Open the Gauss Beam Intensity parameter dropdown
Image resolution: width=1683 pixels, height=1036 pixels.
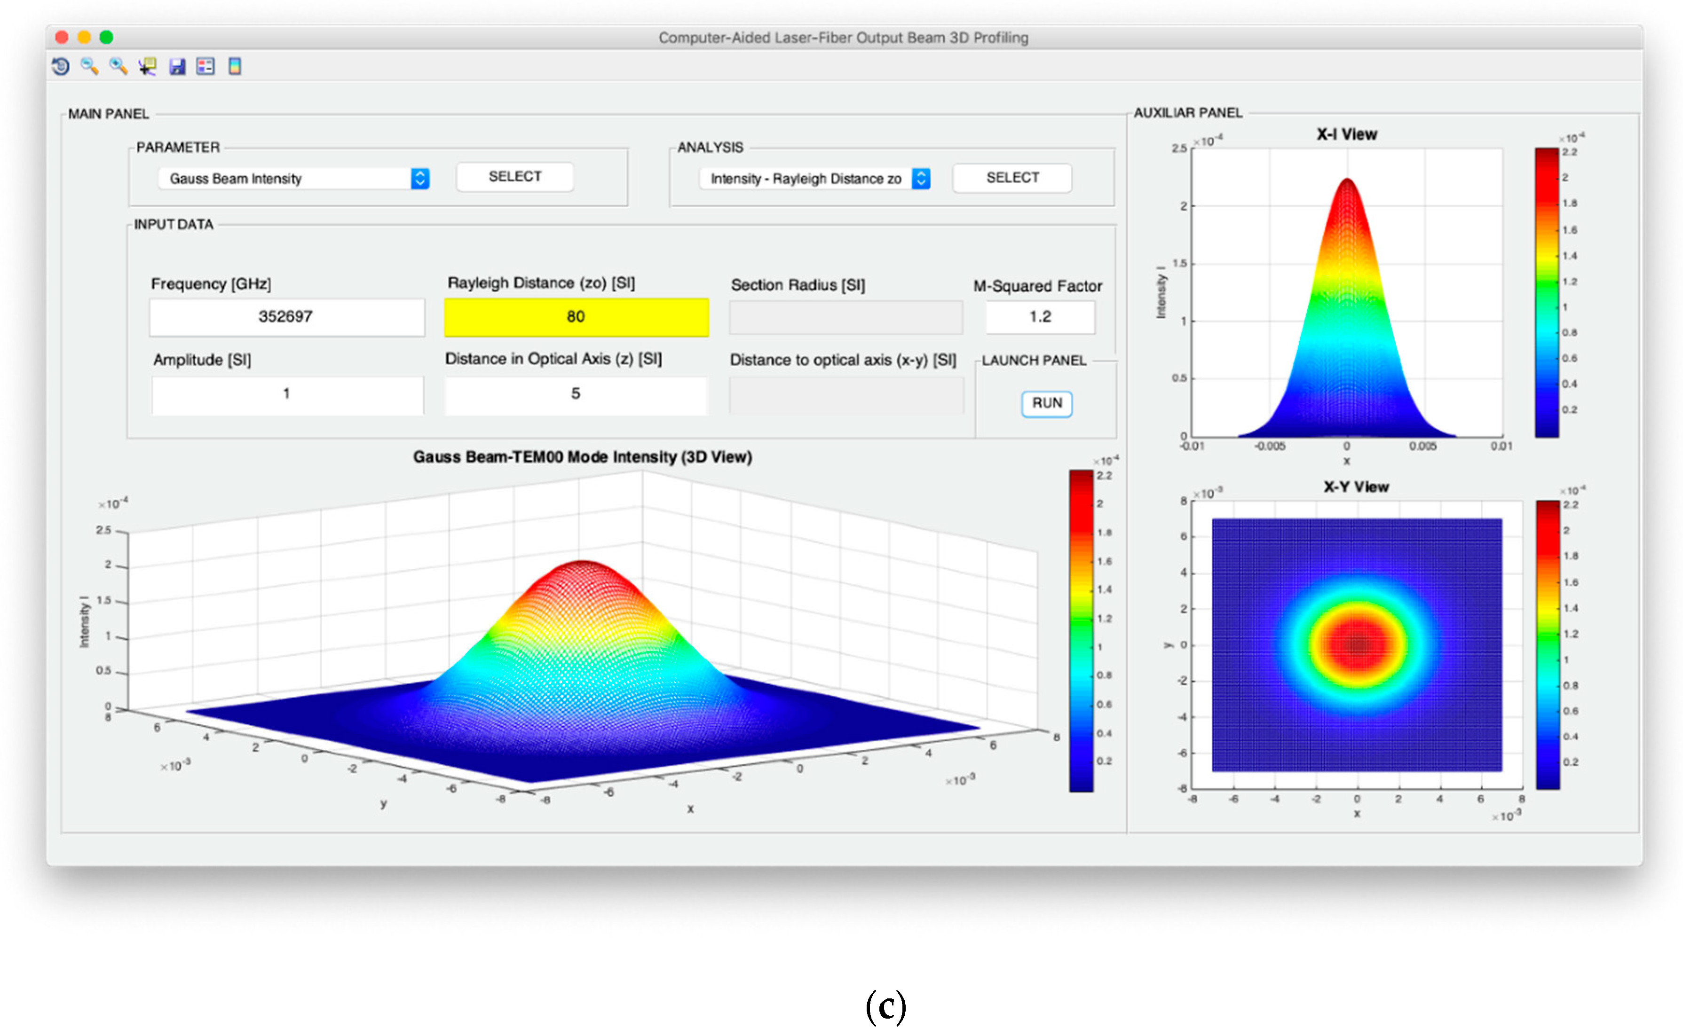point(293,178)
